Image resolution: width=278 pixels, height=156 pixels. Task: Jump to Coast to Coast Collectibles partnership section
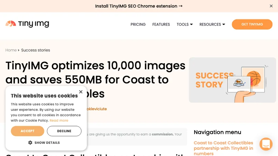pos(223,148)
